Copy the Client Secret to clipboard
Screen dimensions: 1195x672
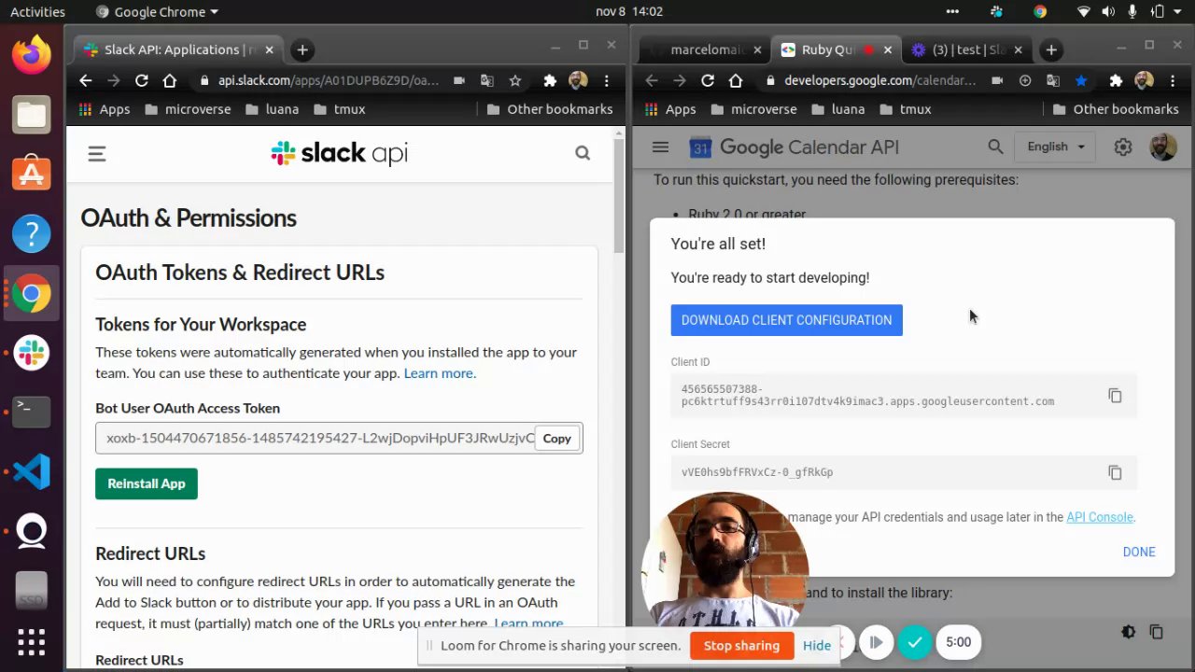point(1115,472)
